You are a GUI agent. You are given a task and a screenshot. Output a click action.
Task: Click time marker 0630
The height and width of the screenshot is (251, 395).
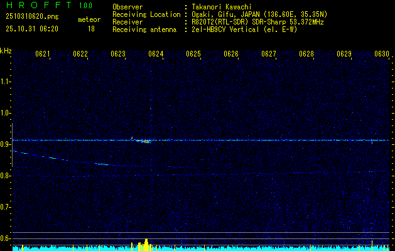click(382, 54)
